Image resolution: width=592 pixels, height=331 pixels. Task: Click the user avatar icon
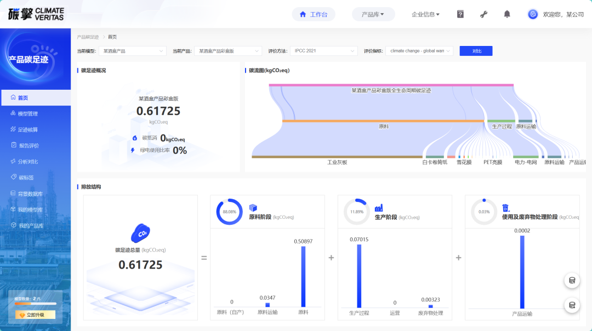coord(532,14)
